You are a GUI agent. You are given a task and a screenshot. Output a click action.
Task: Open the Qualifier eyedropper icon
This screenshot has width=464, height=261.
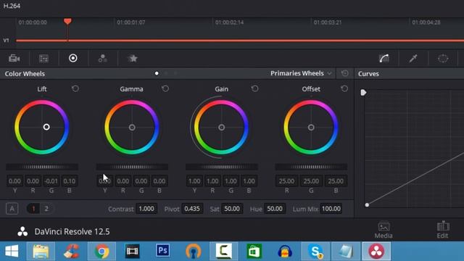click(413, 58)
